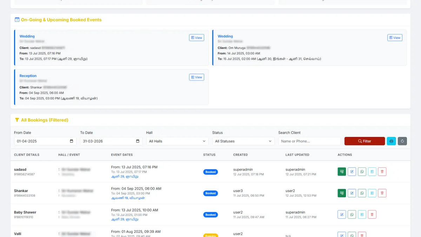Click green payment icon in sadasd row
Viewport: 421px width, 237px height.
point(342,172)
